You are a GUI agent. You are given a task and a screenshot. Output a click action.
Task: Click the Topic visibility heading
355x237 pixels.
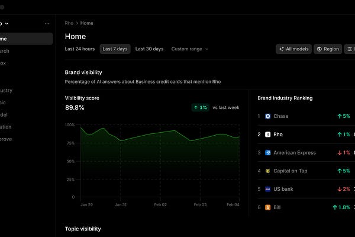(83, 229)
